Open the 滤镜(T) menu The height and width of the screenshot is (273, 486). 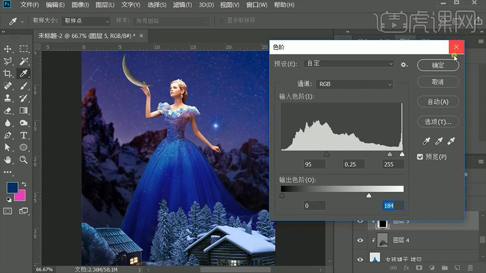click(x=182, y=5)
